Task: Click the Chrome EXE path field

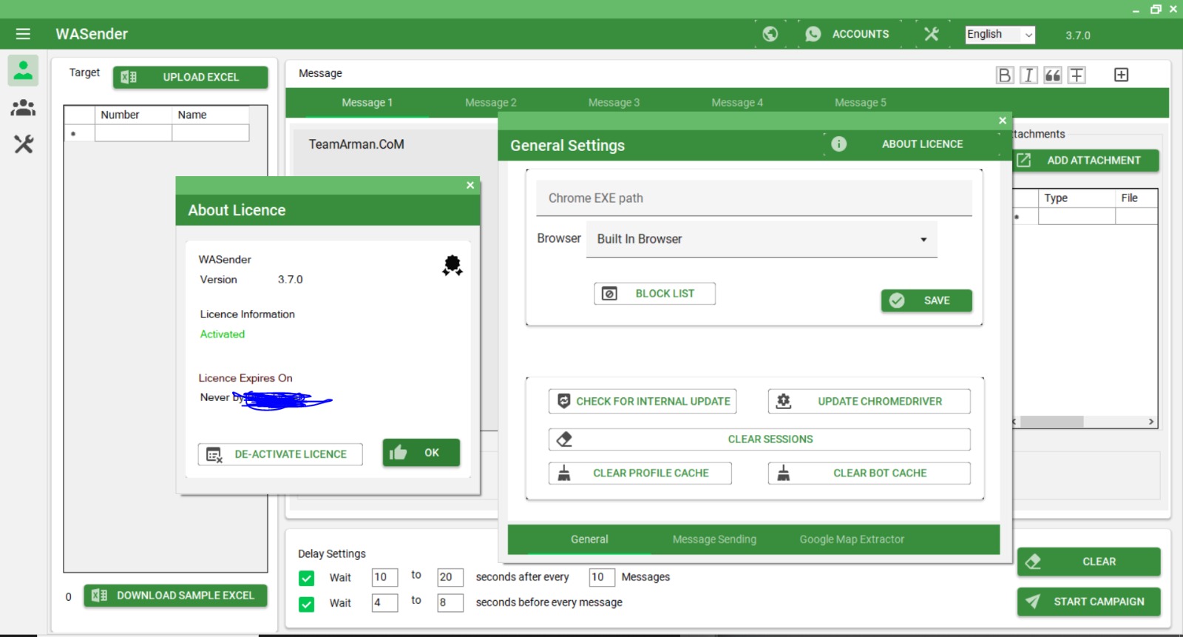Action: (753, 198)
